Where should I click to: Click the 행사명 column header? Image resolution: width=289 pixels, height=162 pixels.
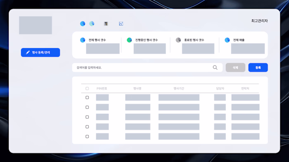(x=137, y=88)
